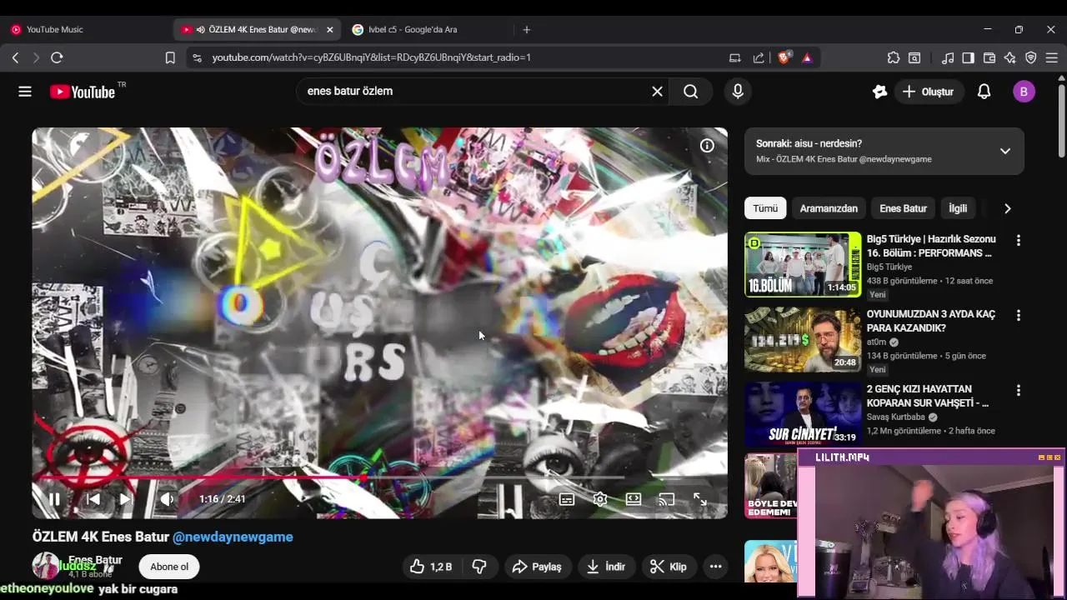Bookmark this page
This screenshot has height=600, width=1067.
[x=170, y=57]
